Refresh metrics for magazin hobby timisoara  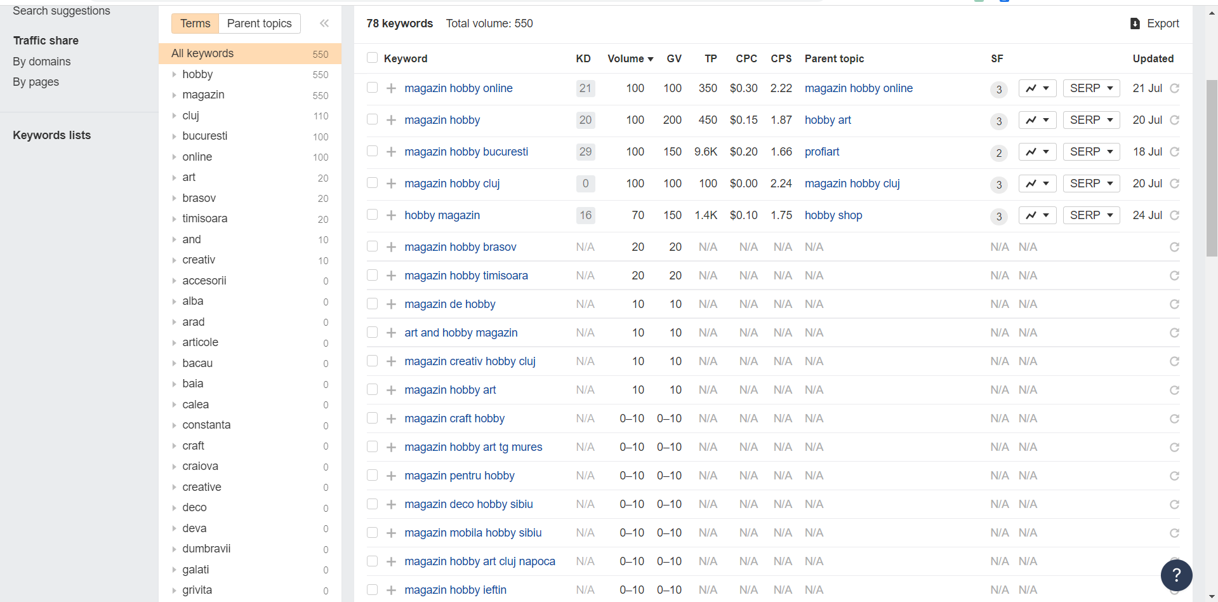tap(1175, 276)
